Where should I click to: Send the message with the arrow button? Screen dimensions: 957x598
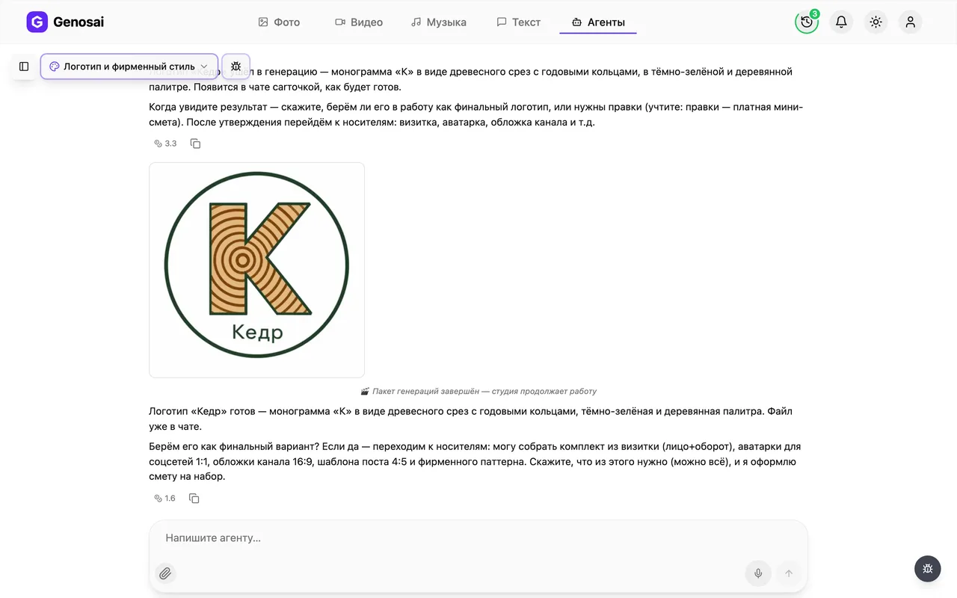789,573
